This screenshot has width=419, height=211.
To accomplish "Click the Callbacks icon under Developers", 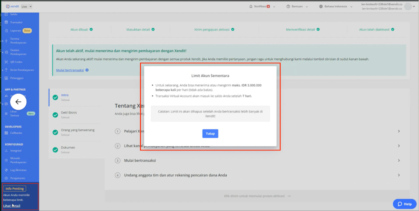I will [x=6, y=133].
